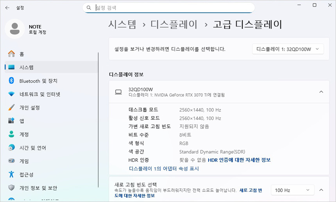336x202 pixels.
Task: Click the Bluetooth icon in sidebar
Action: pyautogui.click(x=11, y=81)
